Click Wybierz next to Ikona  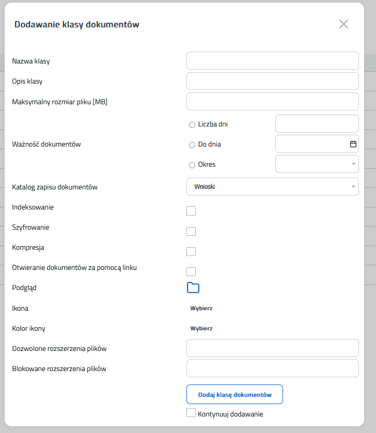click(x=201, y=308)
